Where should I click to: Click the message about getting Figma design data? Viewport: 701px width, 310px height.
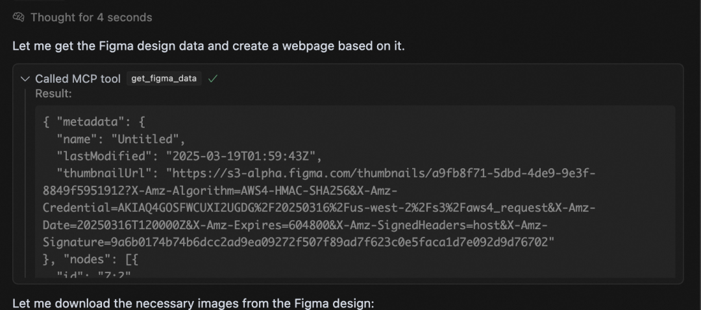tap(208, 46)
